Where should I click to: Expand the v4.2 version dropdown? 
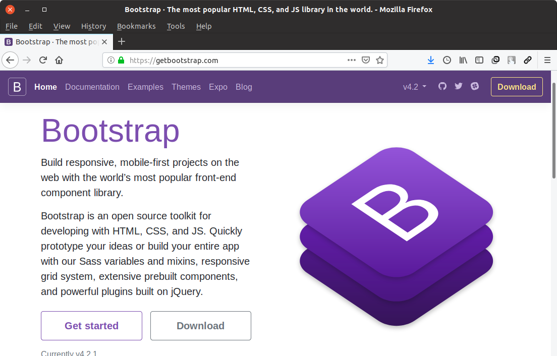(414, 87)
